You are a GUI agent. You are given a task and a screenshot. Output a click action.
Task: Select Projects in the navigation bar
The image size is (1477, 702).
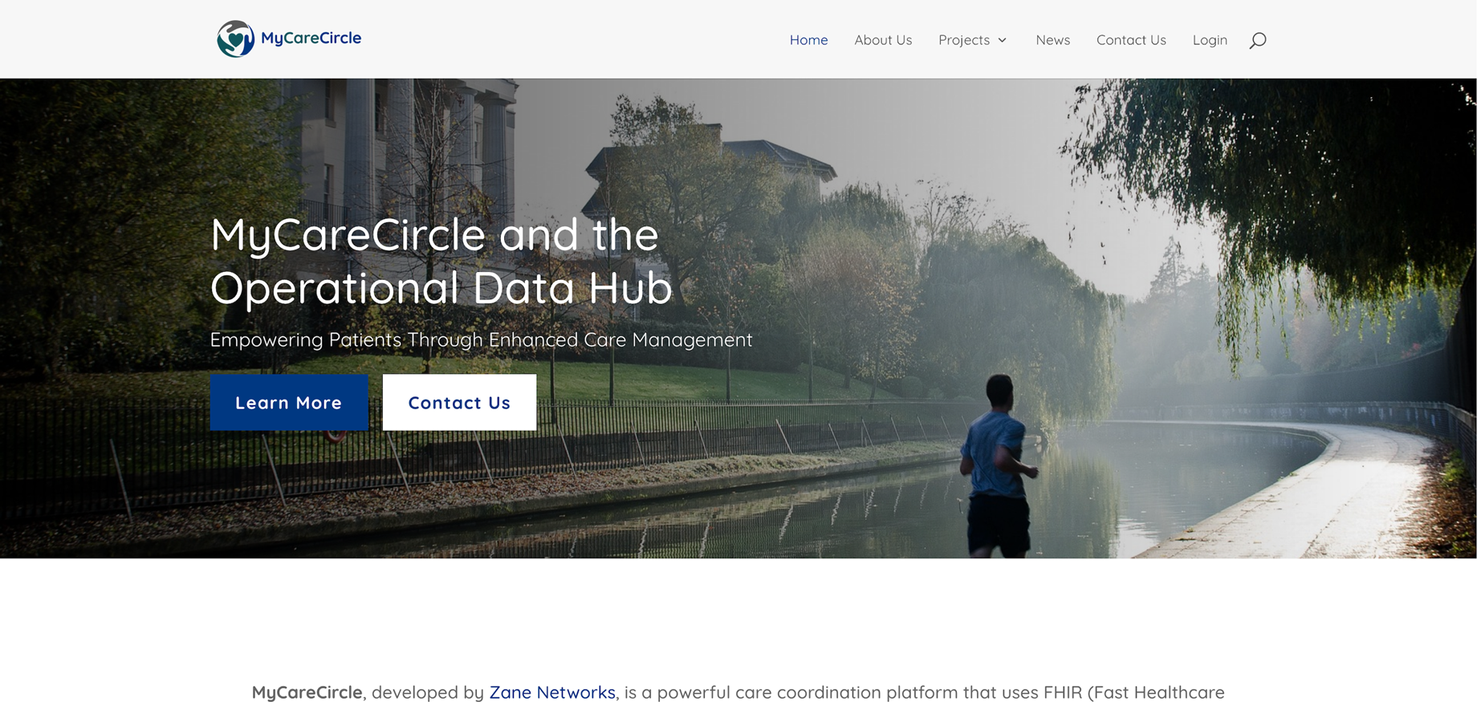click(964, 40)
